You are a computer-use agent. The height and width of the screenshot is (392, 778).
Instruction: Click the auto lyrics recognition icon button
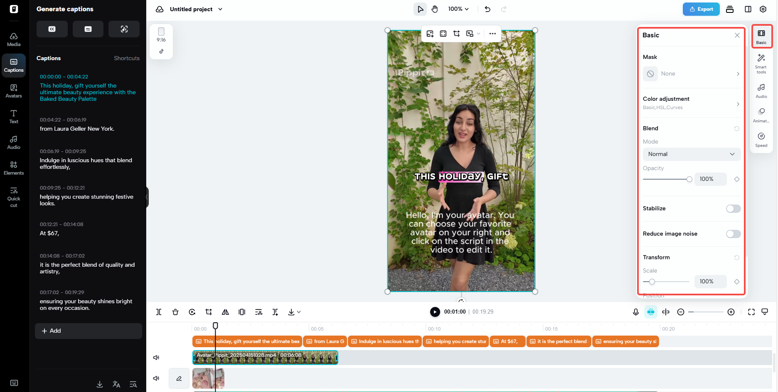(x=124, y=29)
